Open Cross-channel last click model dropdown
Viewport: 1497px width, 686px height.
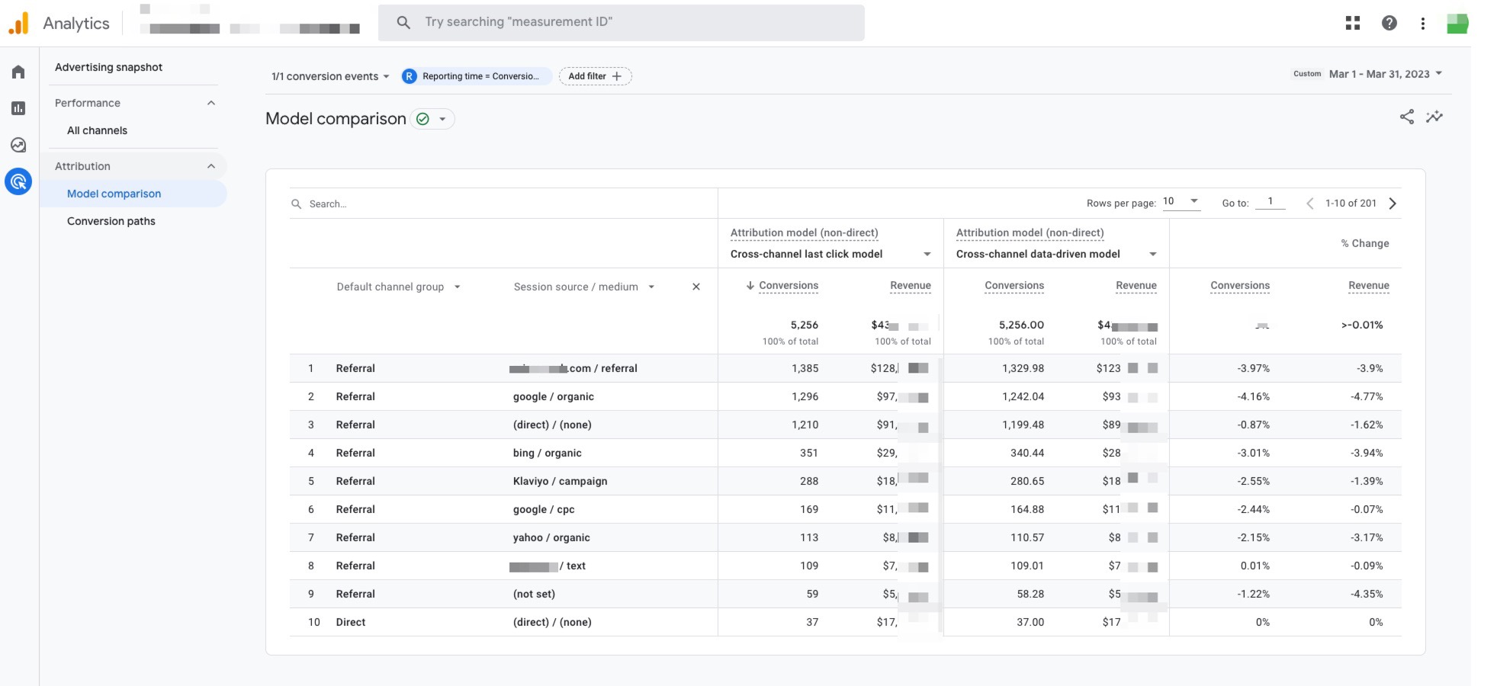click(830, 254)
